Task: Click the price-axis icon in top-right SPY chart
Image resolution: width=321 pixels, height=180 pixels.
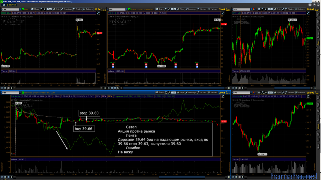Action: [308, 13]
